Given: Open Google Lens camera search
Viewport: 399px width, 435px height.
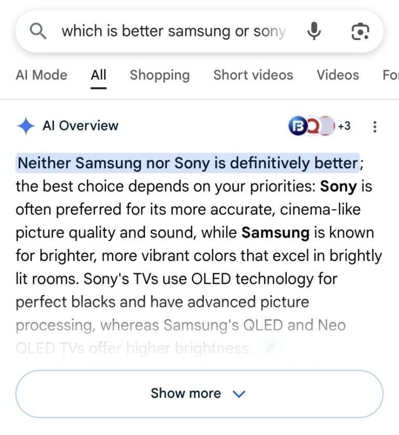Looking at the screenshot, I should (x=360, y=32).
